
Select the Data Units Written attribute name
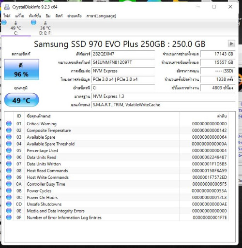click(44, 164)
